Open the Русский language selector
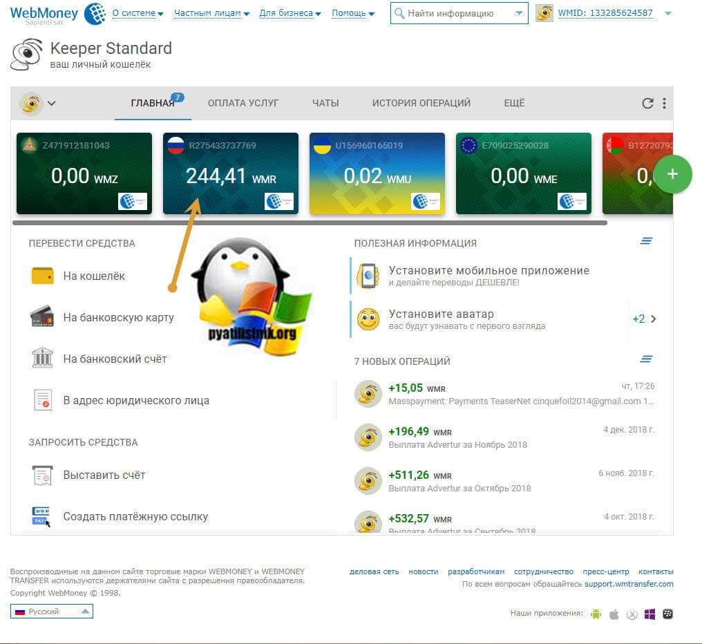The width and height of the screenshot is (702, 644). click(x=52, y=612)
